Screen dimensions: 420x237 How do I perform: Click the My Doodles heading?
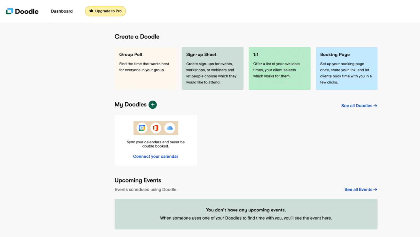point(130,104)
